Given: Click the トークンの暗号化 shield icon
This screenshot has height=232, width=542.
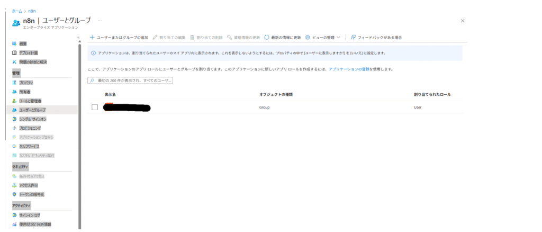Looking at the screenshot, I should pos(14,194).
